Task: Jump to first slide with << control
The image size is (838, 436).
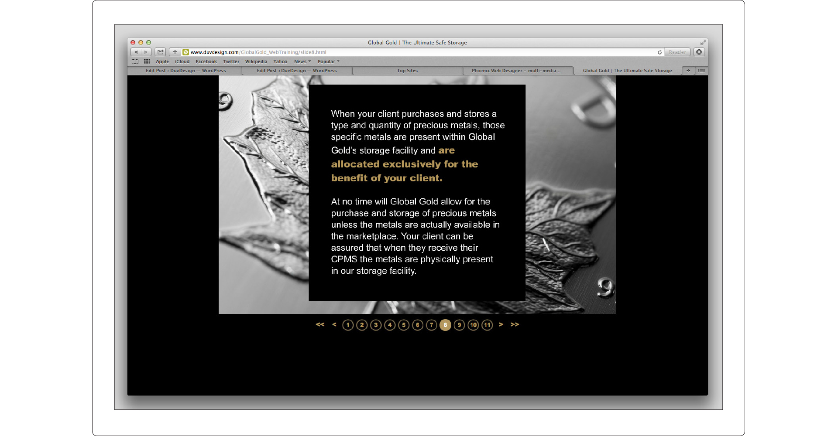Action: (320, 324)
